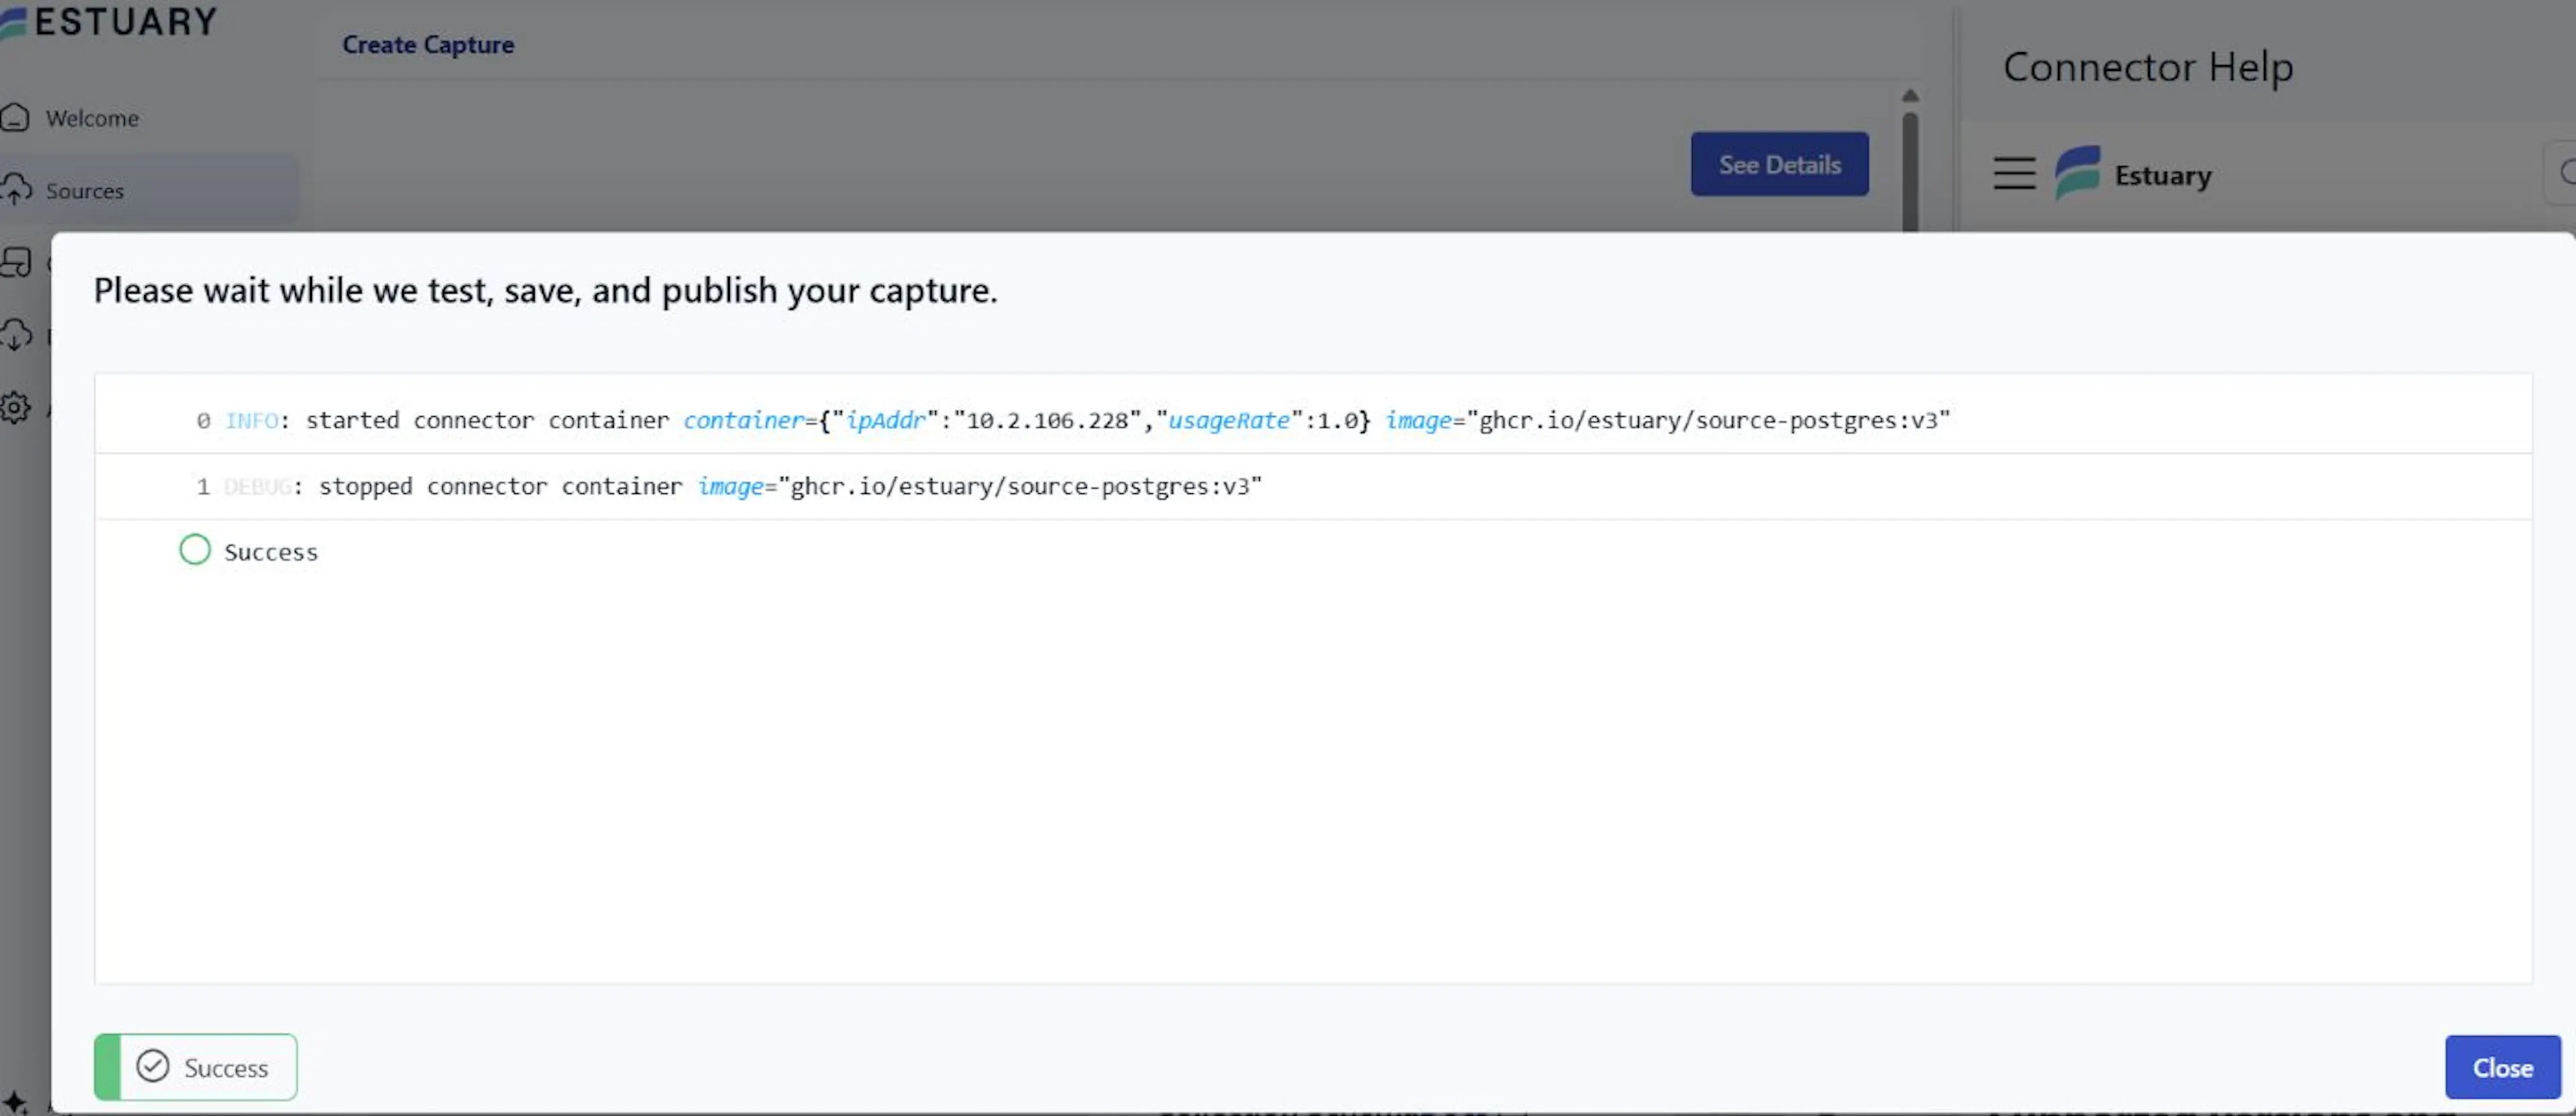Click the Success status badge at the bottom

coord(195,1067)
